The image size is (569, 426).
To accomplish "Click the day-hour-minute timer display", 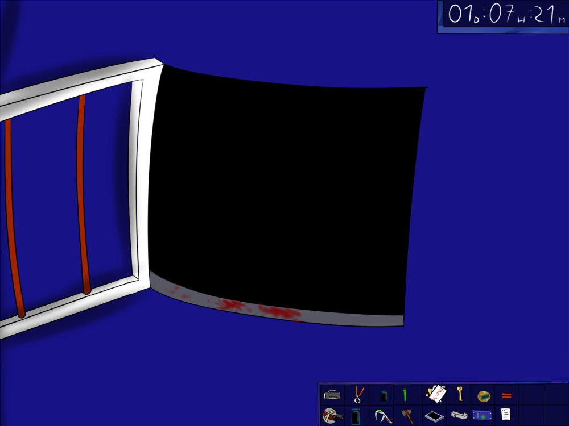I will pyautogui.click(x=502, y=15).
